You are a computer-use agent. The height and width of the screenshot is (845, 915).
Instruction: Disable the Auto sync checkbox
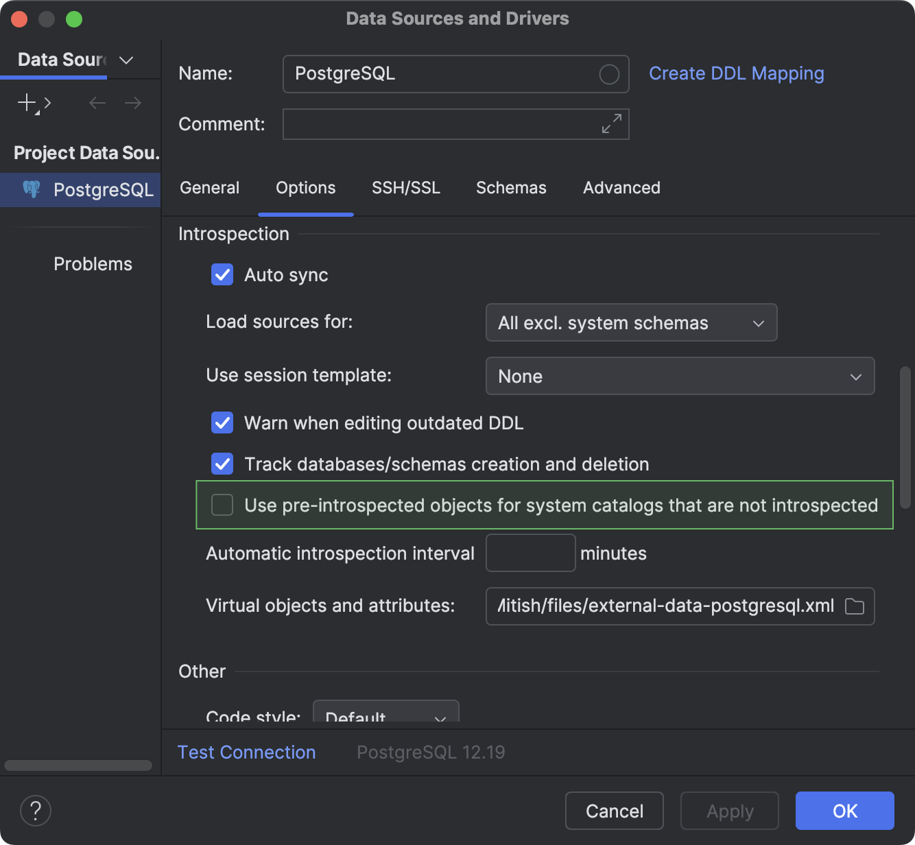(x=222, y=275)
